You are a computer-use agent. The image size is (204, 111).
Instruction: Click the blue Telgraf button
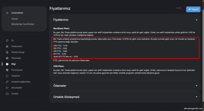(193, 9)
